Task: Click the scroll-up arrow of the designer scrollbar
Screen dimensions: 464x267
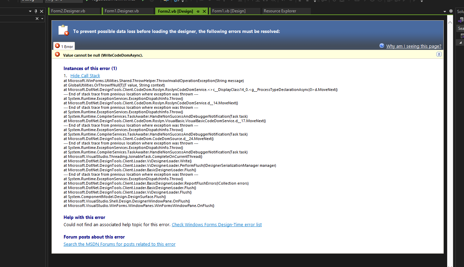Action: point(450,22)
